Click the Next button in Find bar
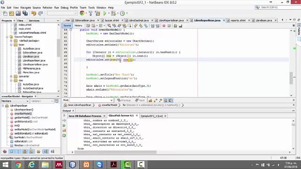 [140, 100]
